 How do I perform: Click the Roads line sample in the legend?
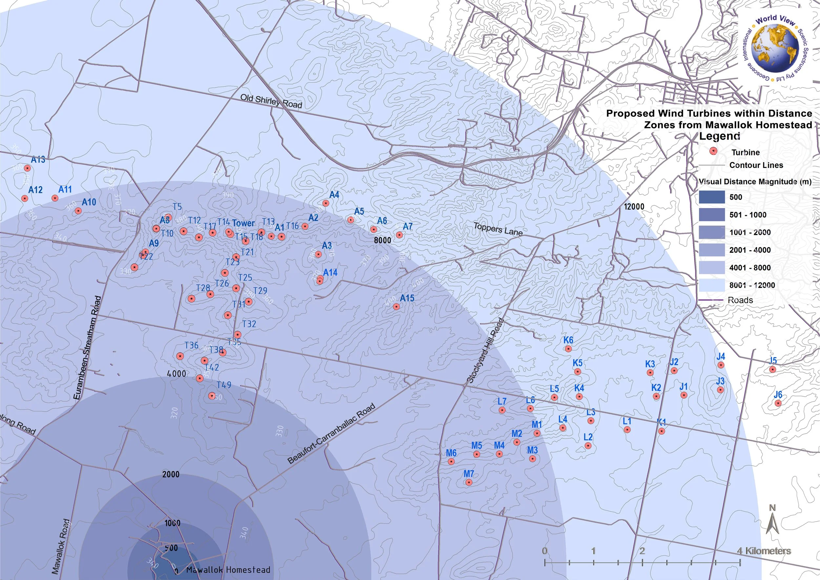point(711,300)
